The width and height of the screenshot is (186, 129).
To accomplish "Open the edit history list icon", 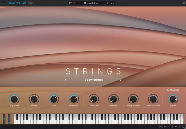I will pyautogui.click(x=164, y=127).
